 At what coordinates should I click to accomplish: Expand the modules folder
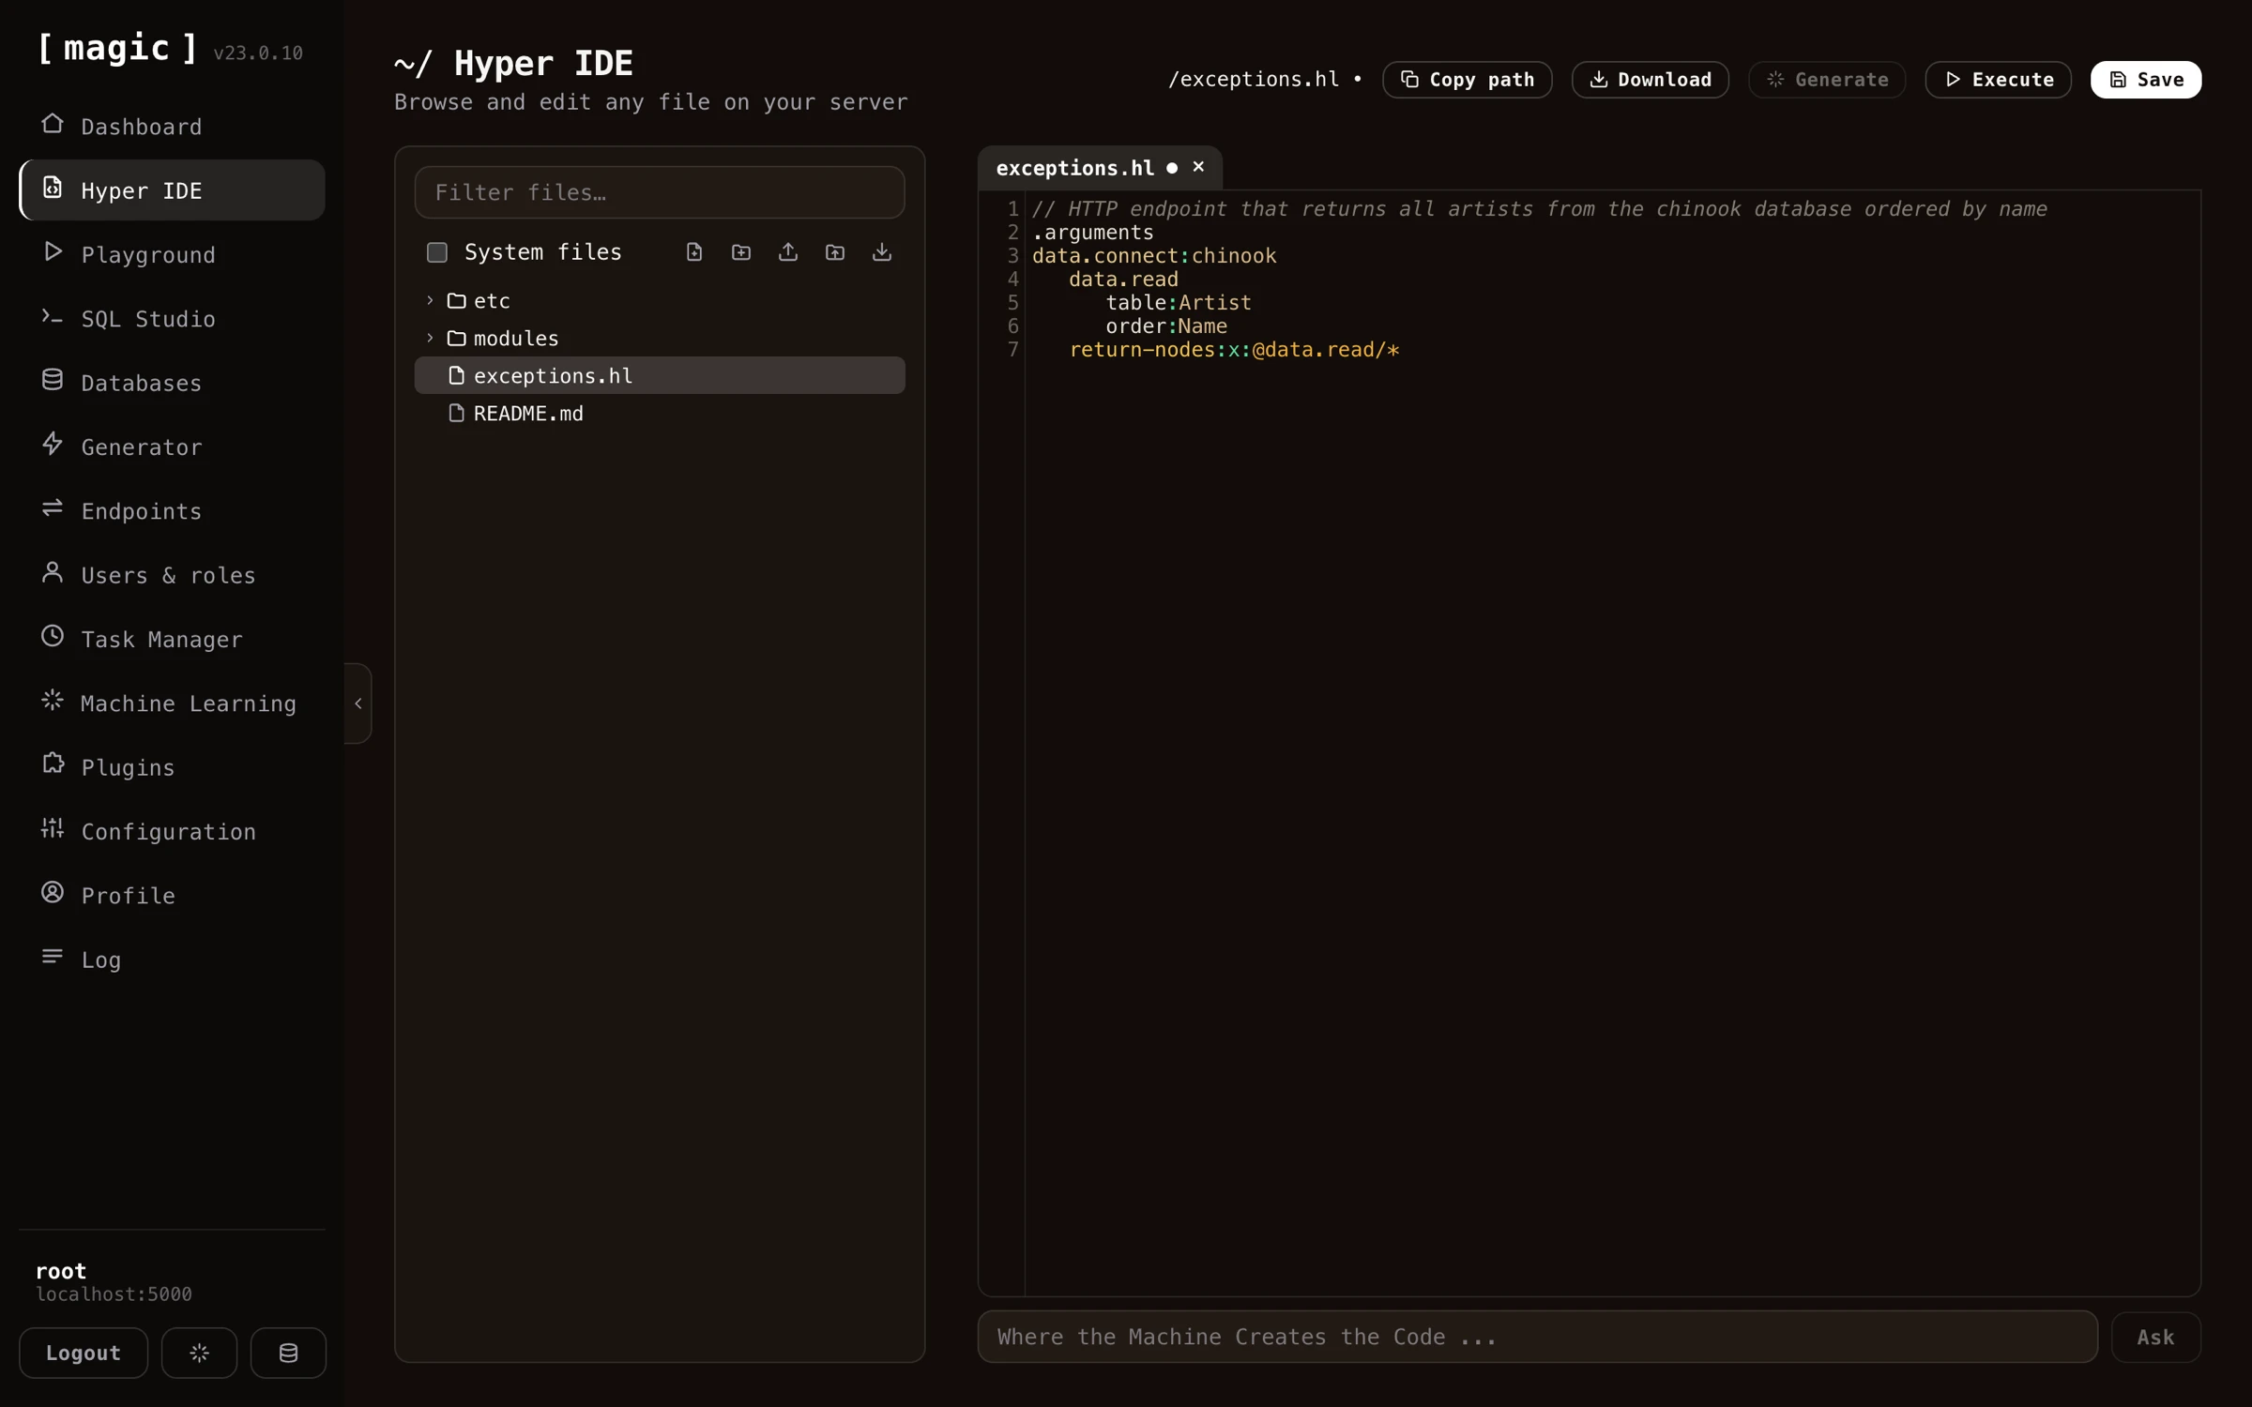point(430,338)
